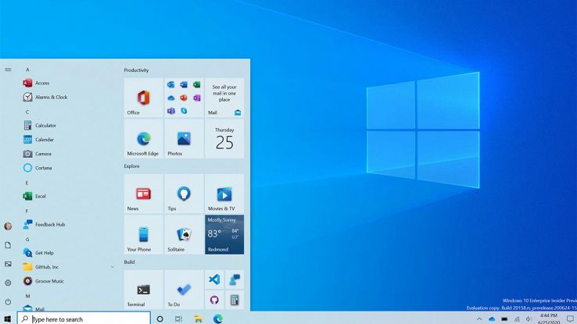Viewport: 577px width, 324px height.
Task: Open the network tray icon
Action: [517, 319]
